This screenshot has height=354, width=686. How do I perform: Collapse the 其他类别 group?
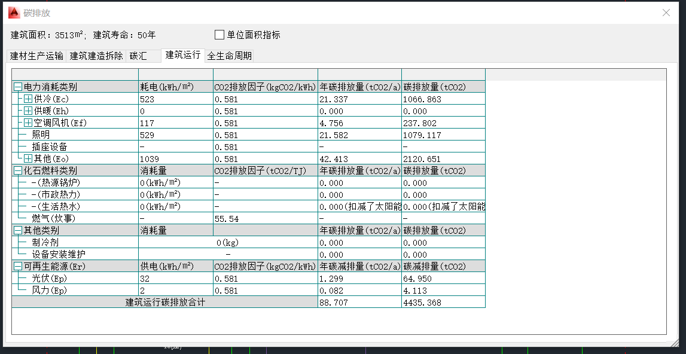point(18,231)
